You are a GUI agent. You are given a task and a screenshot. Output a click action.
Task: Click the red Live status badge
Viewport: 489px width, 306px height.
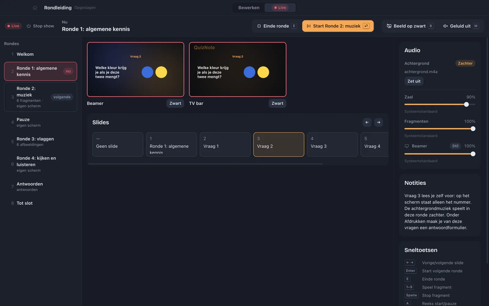coord(13,26)
